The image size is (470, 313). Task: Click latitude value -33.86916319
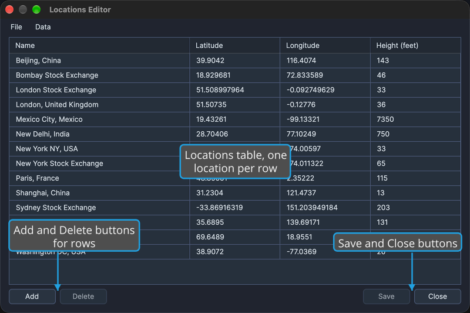tap(234, 208)
